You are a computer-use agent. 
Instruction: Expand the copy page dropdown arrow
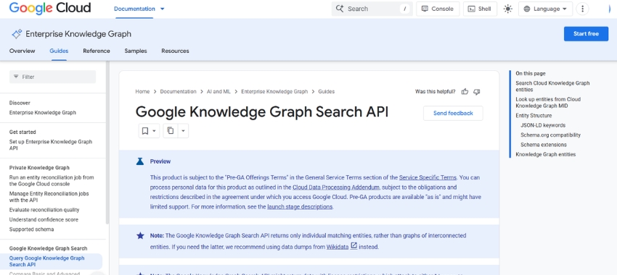coord(183,131)
